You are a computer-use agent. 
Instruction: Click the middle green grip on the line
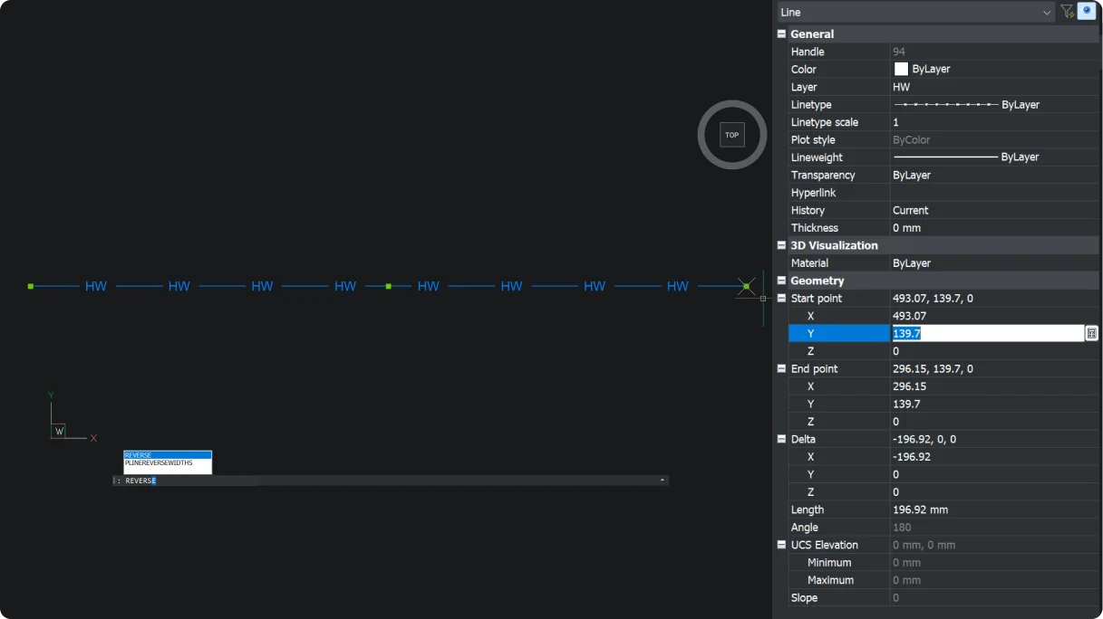389,286
